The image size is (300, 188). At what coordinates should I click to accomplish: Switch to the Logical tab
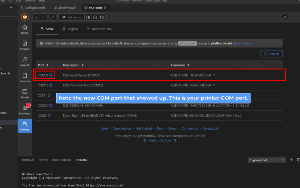click(70, 29)
